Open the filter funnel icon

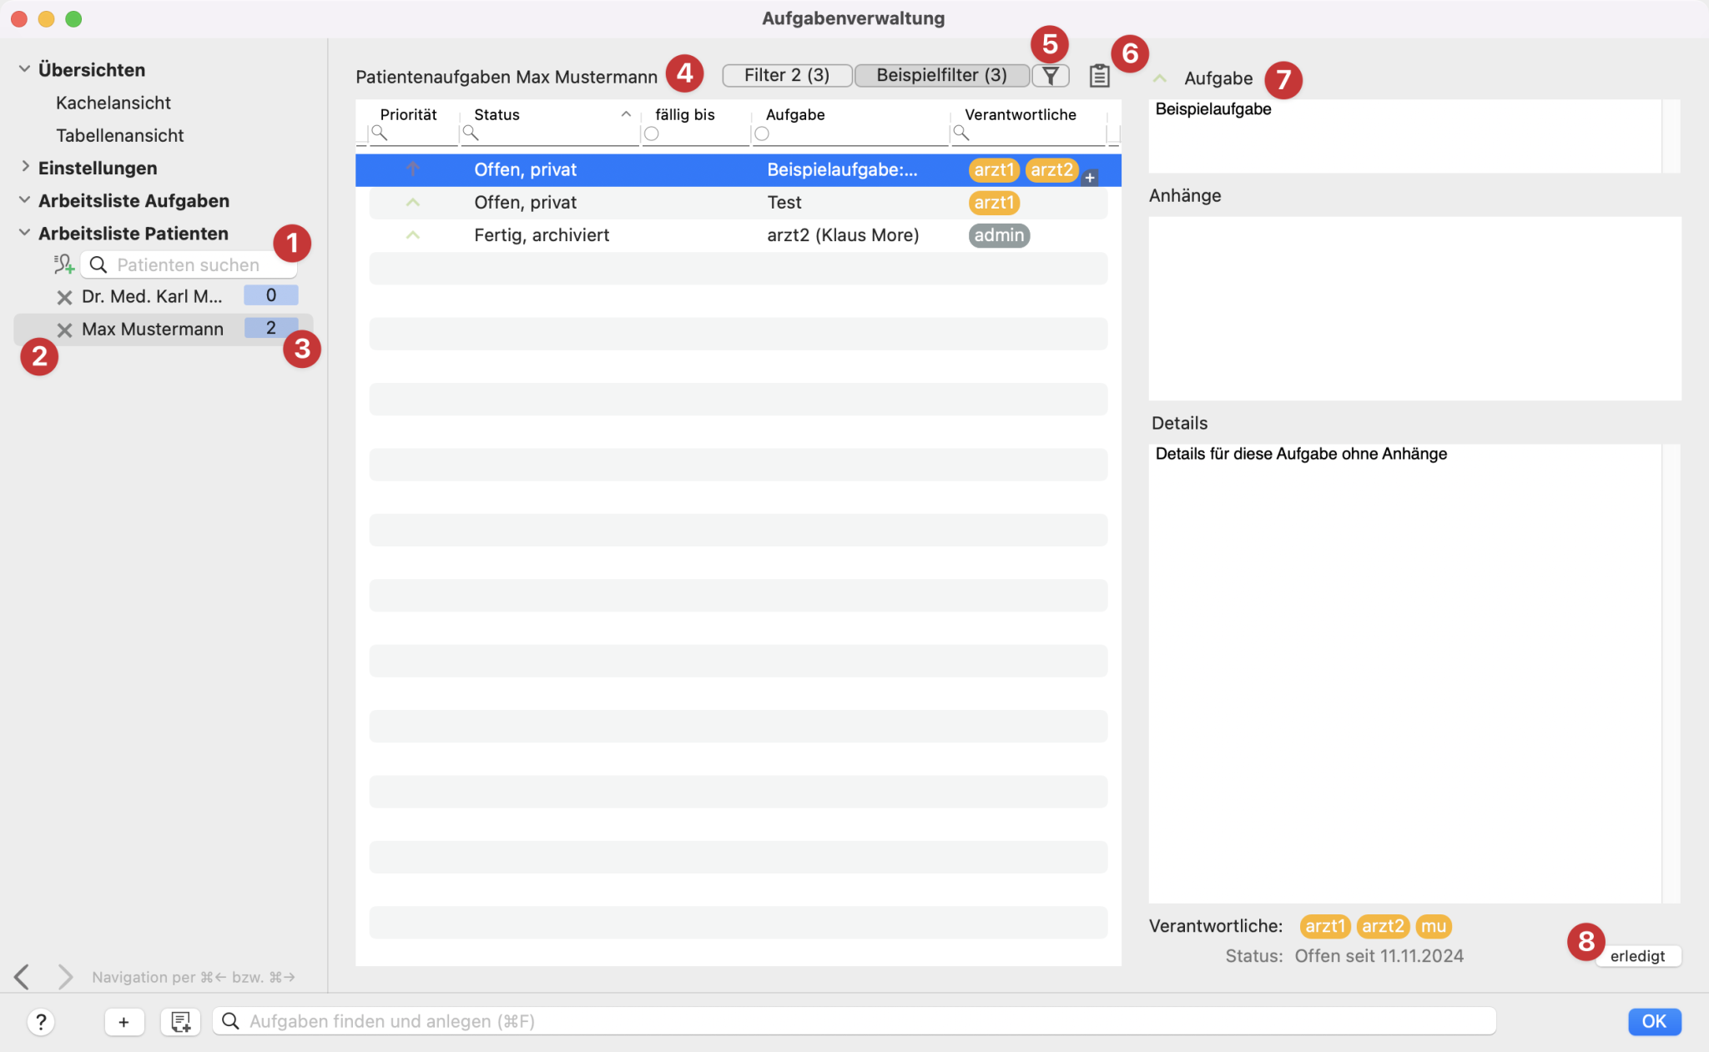(x=1051, y=76)
